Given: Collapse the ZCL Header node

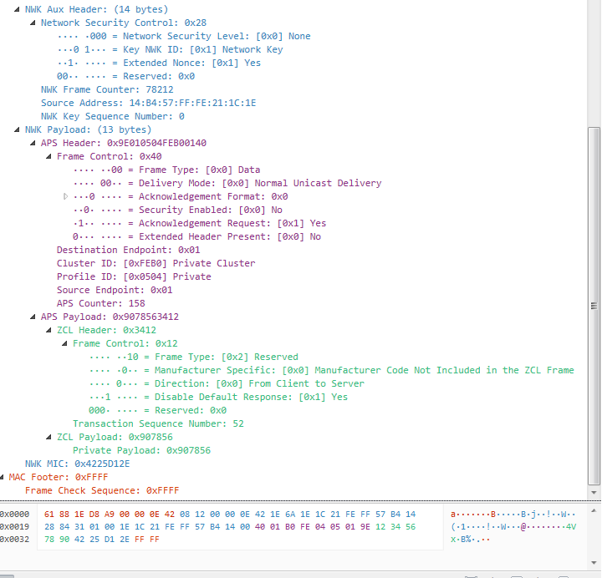Looking at the screenshot, I should tap(49, 330).
